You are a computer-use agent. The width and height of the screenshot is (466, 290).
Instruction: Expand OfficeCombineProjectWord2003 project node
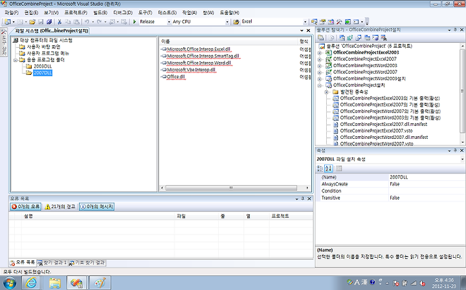320,66
